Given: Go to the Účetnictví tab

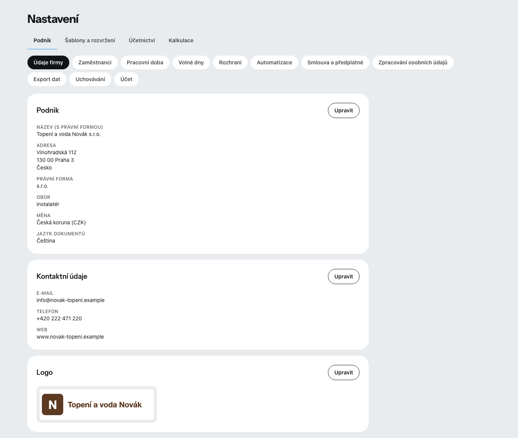Looking at the screenshot, I should coord(142,40).
